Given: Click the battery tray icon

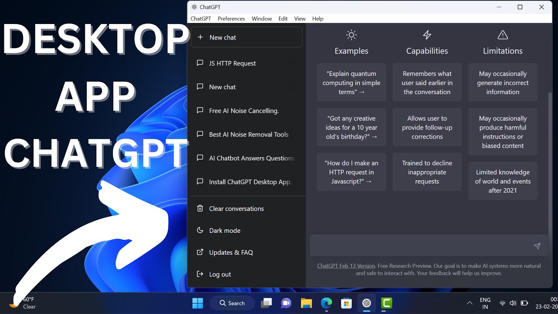Looking at the screenshot, I should point(524,303).
